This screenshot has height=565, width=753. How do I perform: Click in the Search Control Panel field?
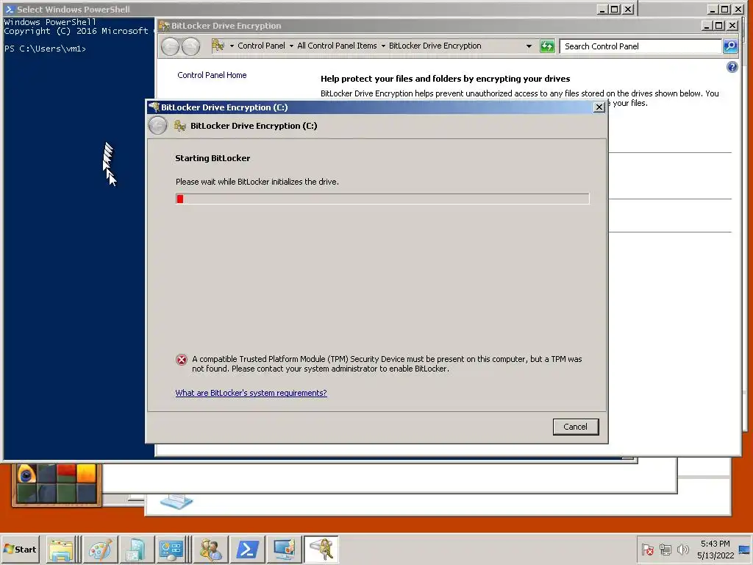pos(640,46)
